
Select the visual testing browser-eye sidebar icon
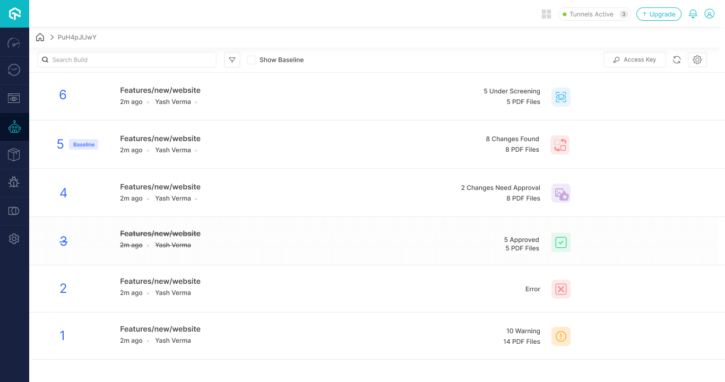click(x=14, y=98)
